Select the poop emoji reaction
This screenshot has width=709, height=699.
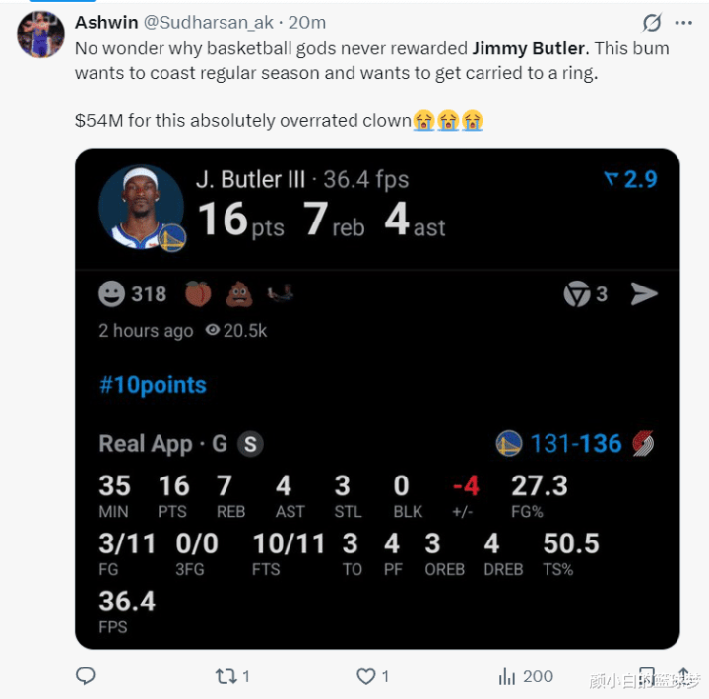click(x=239, y=293)
